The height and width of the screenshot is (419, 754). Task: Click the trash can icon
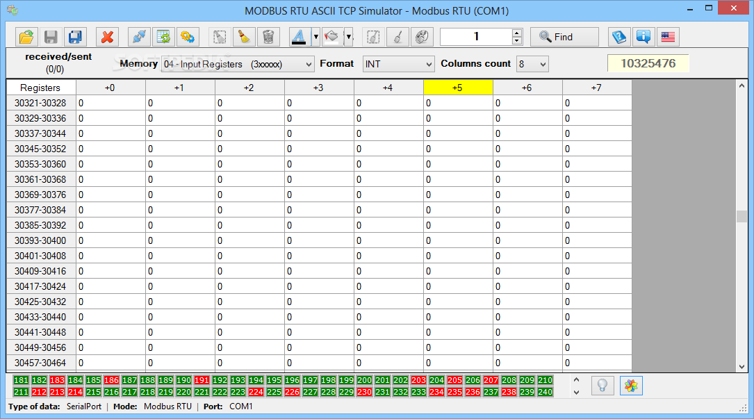(x=268, y=37)
